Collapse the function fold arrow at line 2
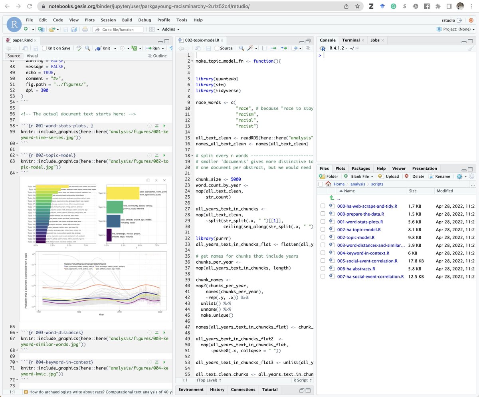Screen dimensions: 479x397 click(x=193, y=61)
